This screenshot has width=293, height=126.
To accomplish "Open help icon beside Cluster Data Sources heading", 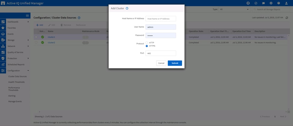I will click(x=79, y=18).
